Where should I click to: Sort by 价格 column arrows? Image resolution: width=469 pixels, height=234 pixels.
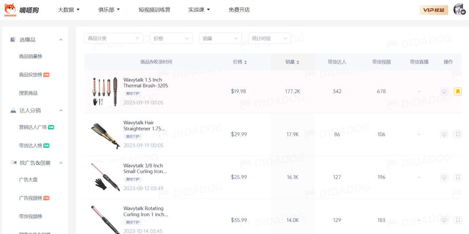coord(245,62)
